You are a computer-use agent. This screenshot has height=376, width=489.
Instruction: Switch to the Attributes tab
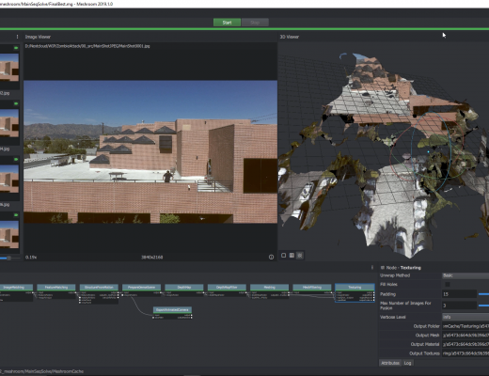pyautogui.click(x=390, y=363)
